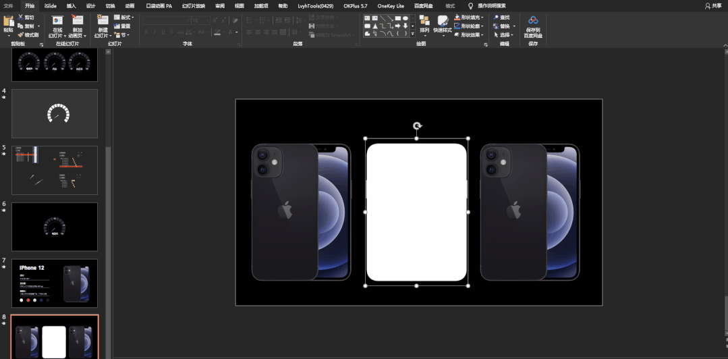
Task: Save to Baidu Netdisk (保存到百度网盘)
Action: (x=533, y=26)
